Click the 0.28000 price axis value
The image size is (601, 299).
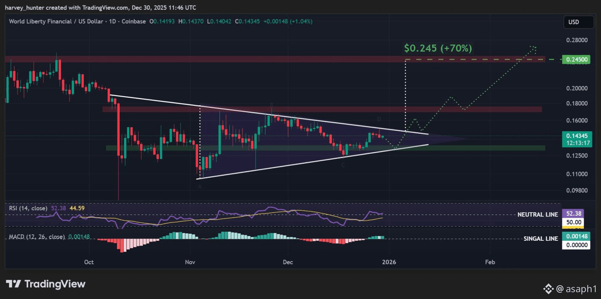pyautogui.click(x=577, y=40)
